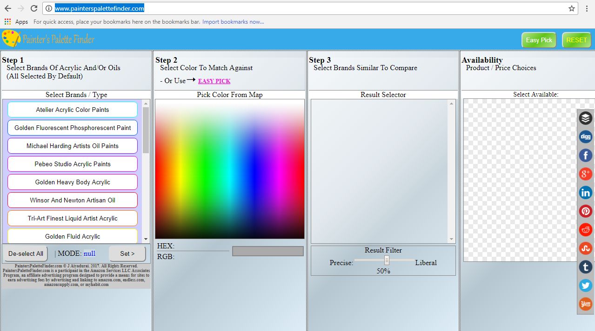Save recipe page via the Yummly icon
Screen dimensions: 595x331
(585, 304)
